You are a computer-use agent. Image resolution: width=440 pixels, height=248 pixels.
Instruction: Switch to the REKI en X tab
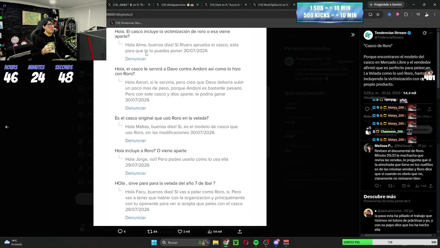[x=129, y=5]
